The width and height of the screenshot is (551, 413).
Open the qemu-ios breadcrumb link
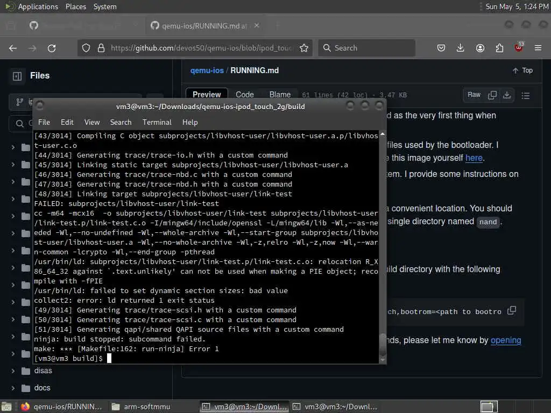[x=207, y=70]
